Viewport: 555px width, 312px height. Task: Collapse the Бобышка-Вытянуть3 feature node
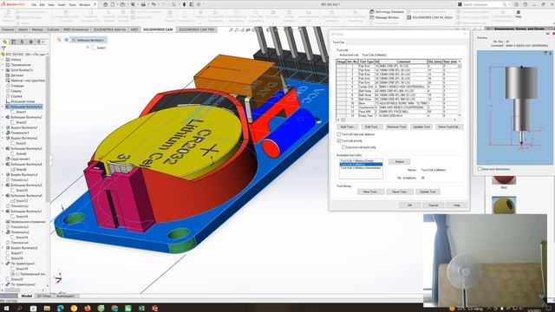click(x=3, y=148)
